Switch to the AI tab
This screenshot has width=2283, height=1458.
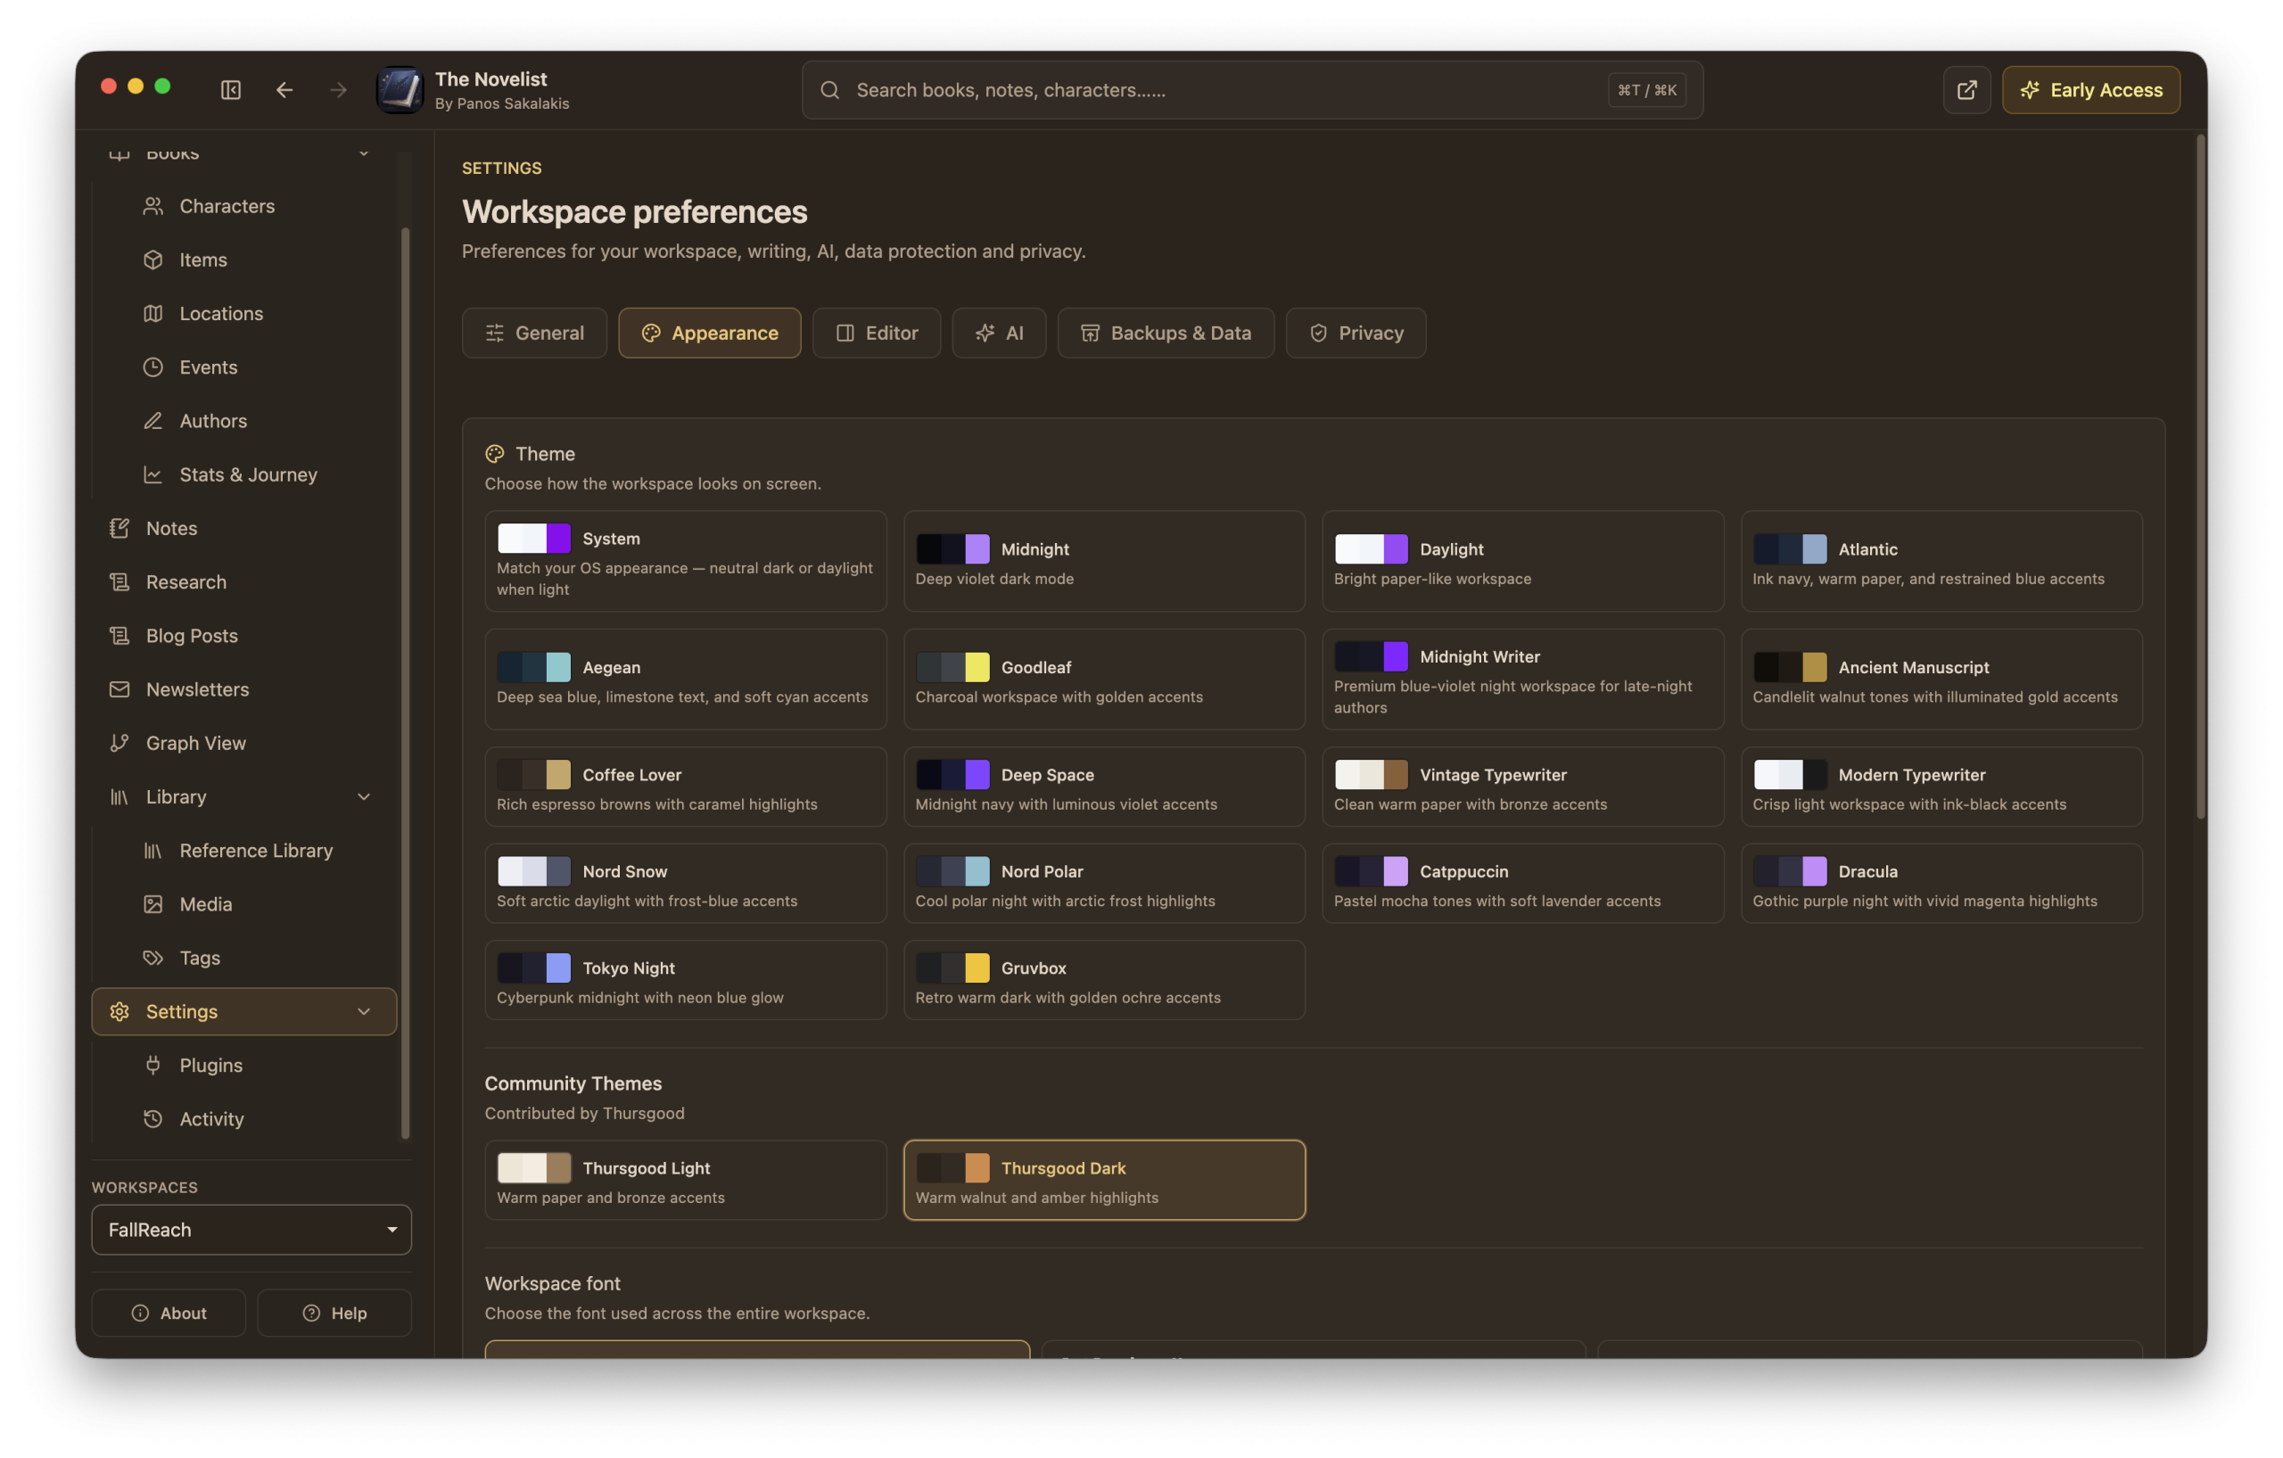(x=1000, y=333)
